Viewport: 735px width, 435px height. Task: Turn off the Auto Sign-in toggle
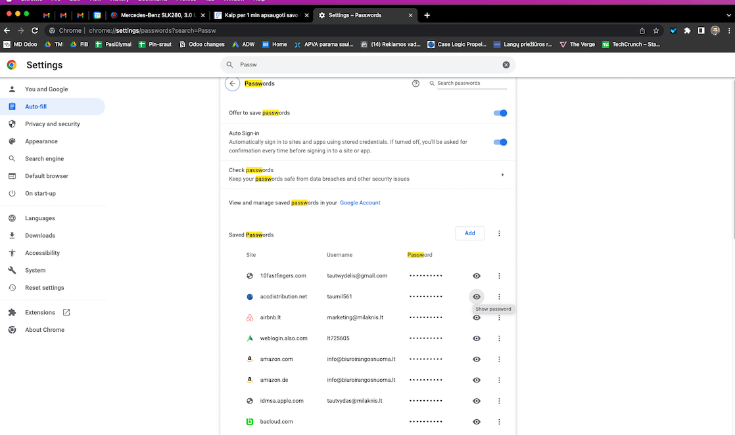(500, 142)
